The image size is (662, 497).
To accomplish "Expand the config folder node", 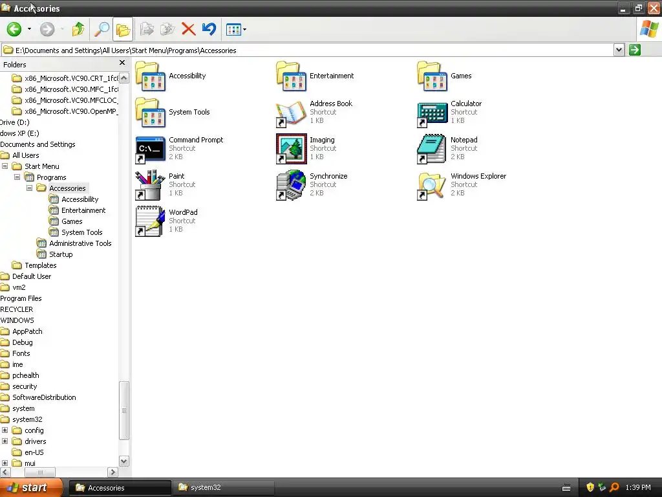I will [5, 430].
